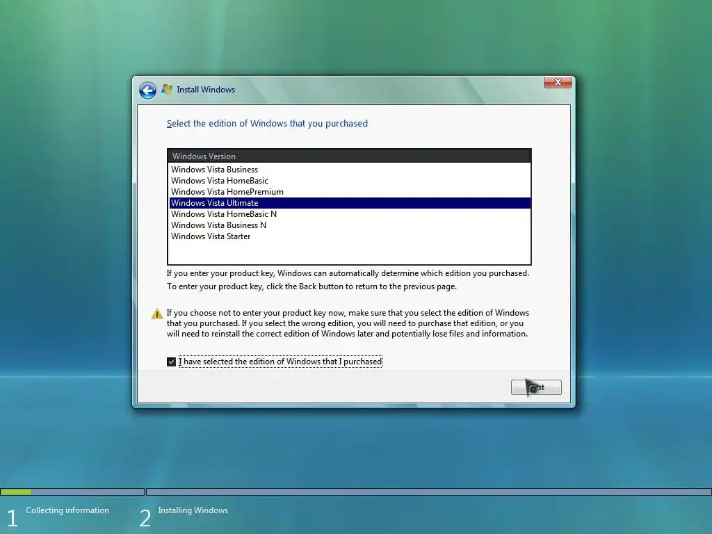
Task: Click the green setup progress bar
Action: tap(16, 492)
